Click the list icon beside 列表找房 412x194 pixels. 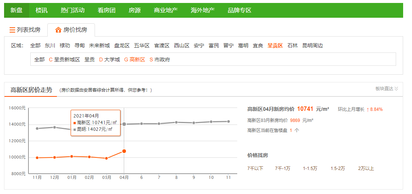click(12, 30)
